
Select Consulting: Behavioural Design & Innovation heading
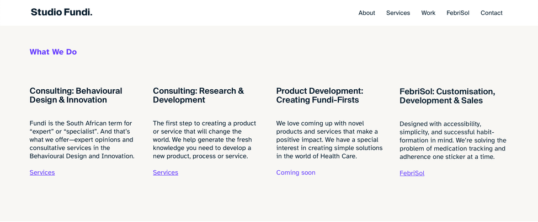pyautogui.click(x=76, y=95)
